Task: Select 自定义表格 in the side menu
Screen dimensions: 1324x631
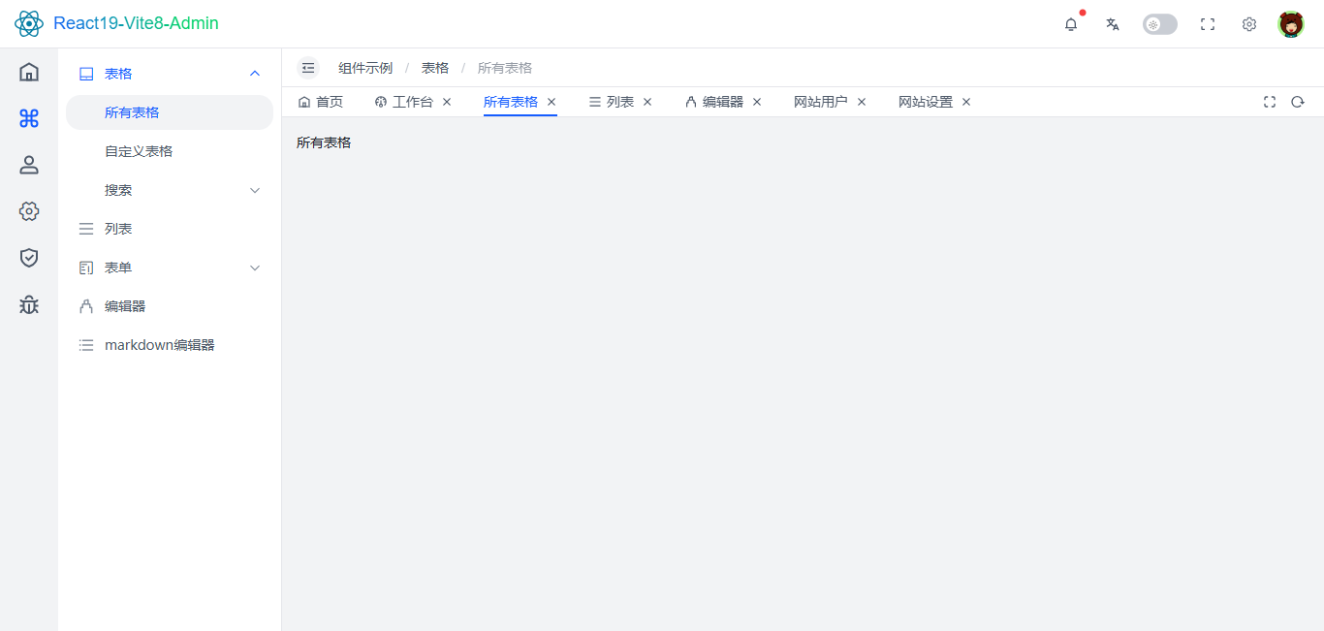Action: click(x=170, y=151)
